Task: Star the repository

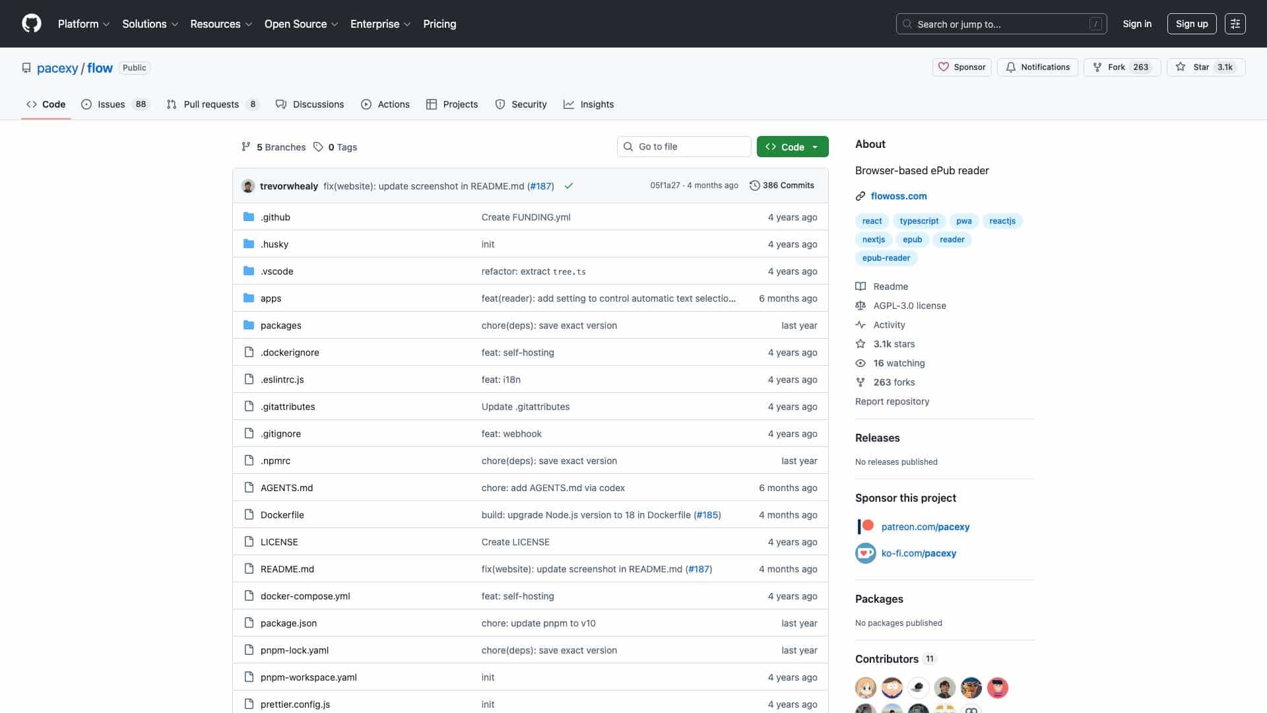Action: (1206, 67)
